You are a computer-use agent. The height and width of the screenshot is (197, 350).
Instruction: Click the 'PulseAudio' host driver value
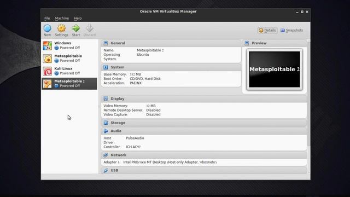135,138
